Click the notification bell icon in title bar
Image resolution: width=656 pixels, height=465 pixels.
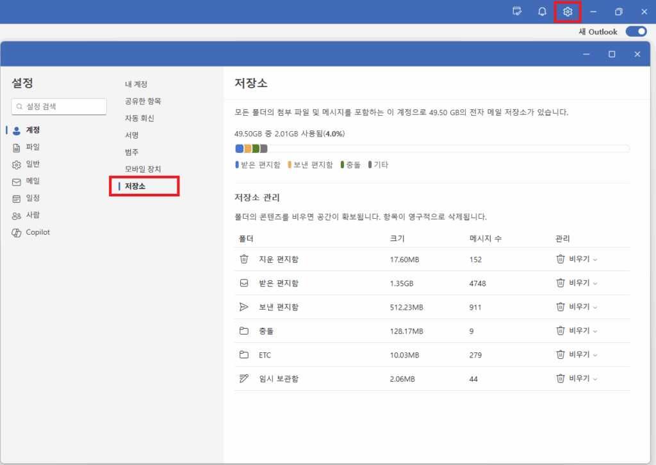[541, 11]
